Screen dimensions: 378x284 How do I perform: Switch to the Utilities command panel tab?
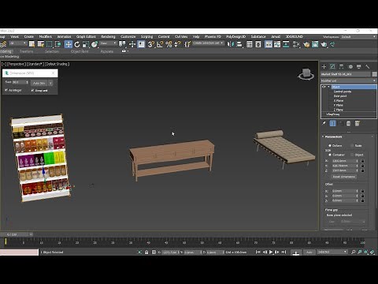tap(368, 66)
